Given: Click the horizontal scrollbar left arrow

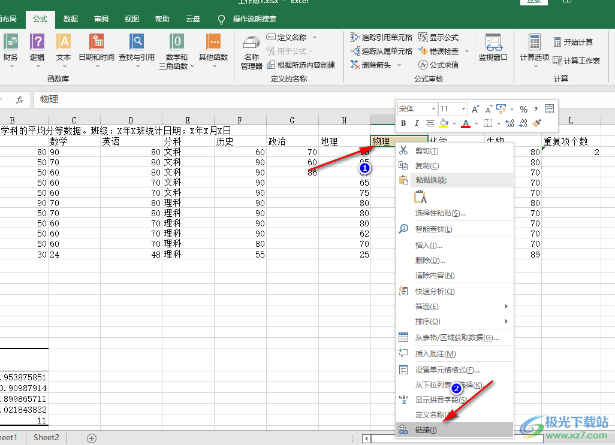Looking at the screenshot, I should (366, 438).
